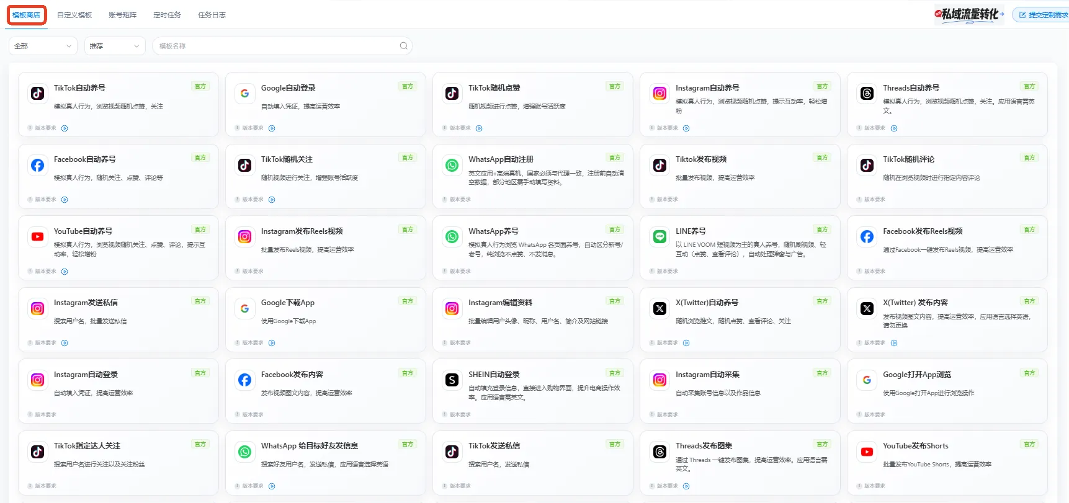Screen dimensions: 1069x503
Task: Click the Facebook发布内容 title
Action: tap(292, 375)
